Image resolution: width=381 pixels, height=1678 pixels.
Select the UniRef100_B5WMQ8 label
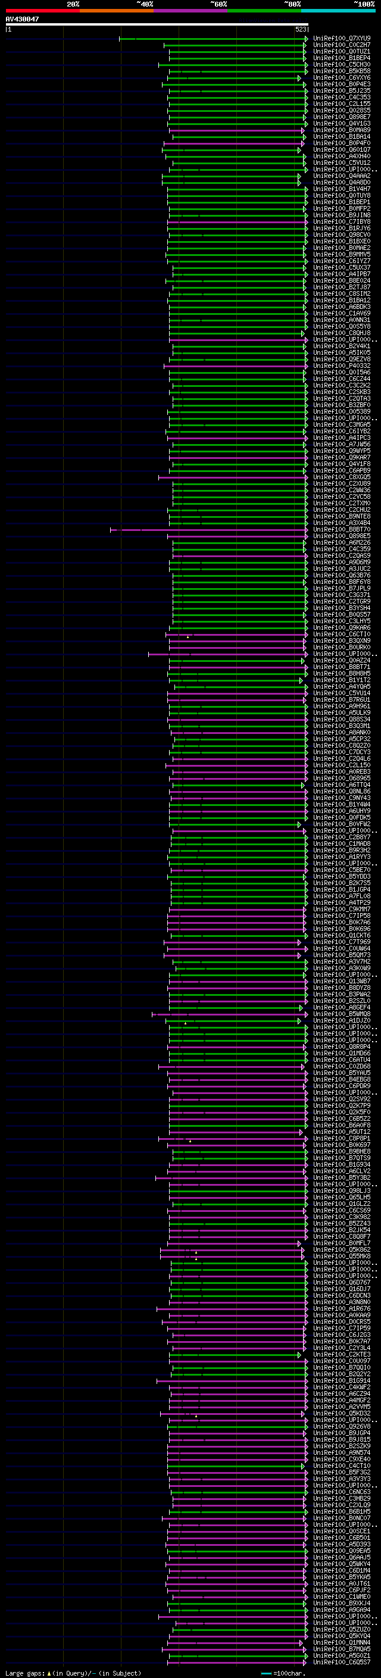(341, 1014)
